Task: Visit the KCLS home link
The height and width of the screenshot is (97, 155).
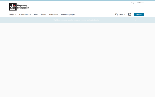Action: pos(140,3)
